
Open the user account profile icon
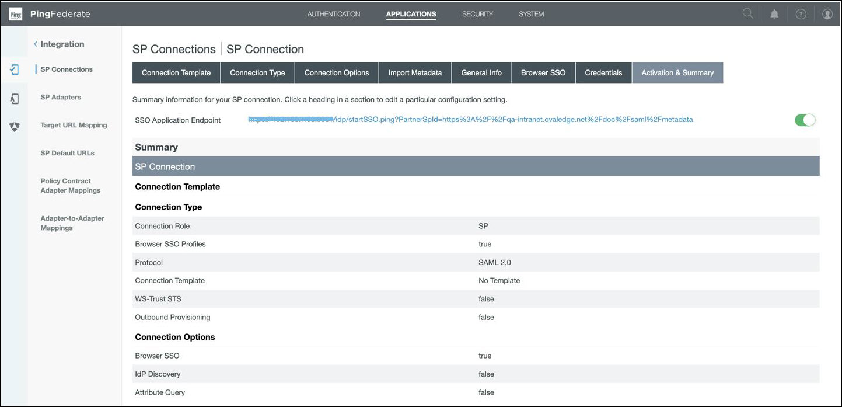tap(827, 14)
